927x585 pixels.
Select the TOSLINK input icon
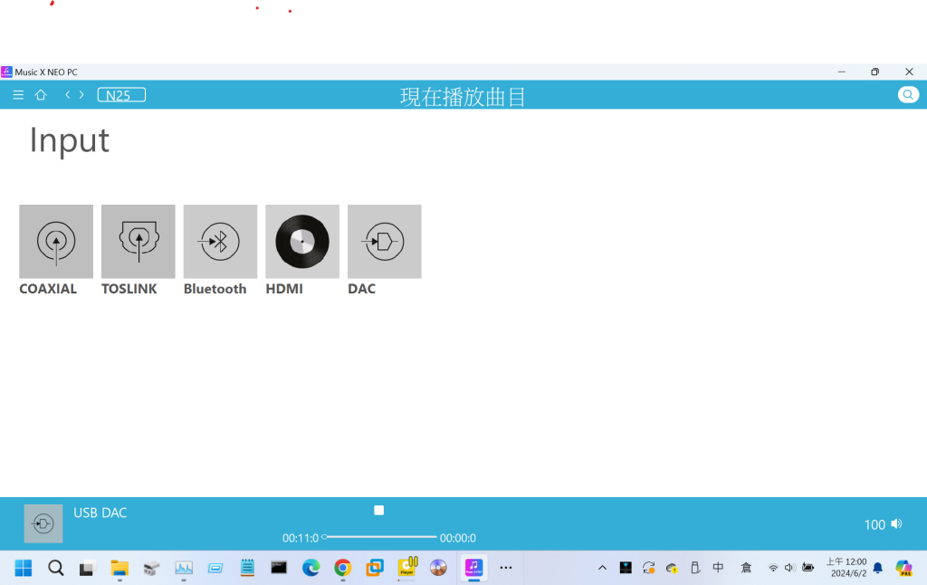[139, 242]
